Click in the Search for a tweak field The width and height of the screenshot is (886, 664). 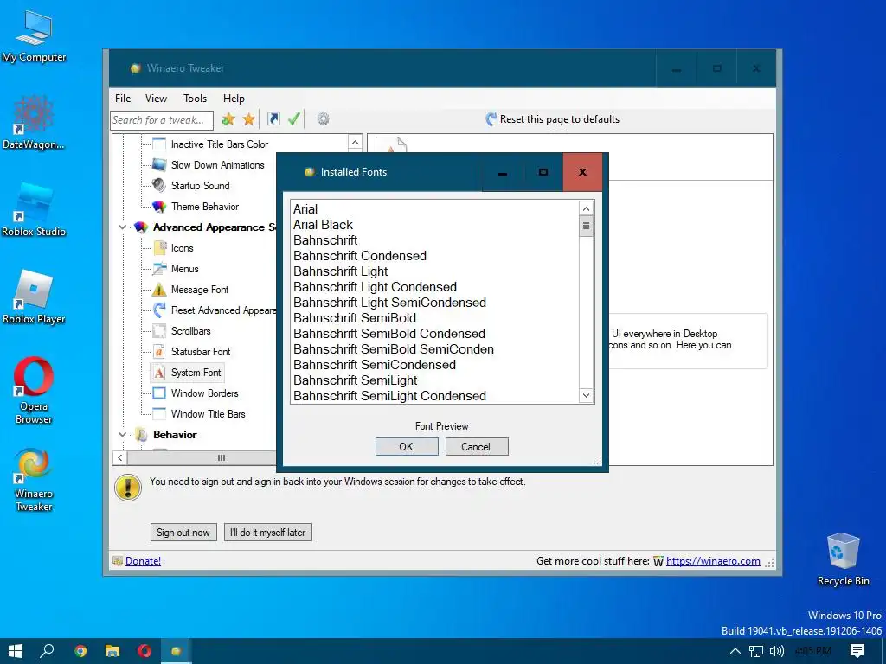tap(162, 119)
